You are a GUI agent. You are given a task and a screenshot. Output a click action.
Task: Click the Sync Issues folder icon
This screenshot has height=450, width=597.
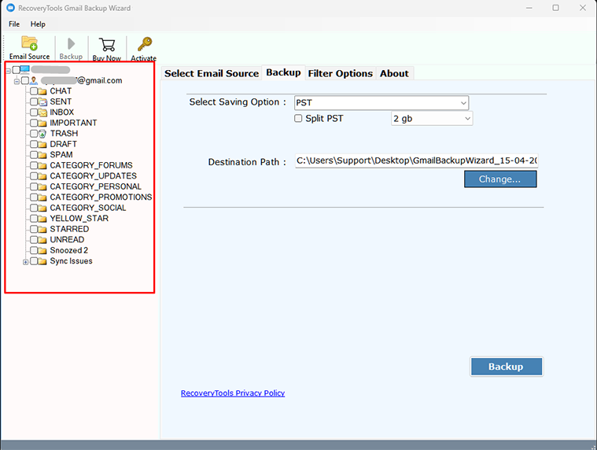pos(42,261)
